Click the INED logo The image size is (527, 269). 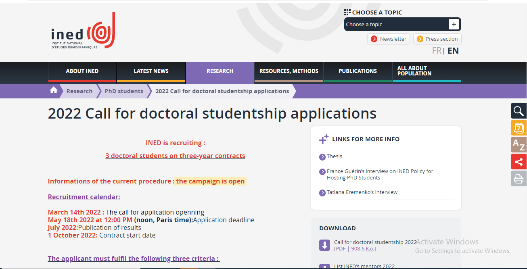[83, 31]
